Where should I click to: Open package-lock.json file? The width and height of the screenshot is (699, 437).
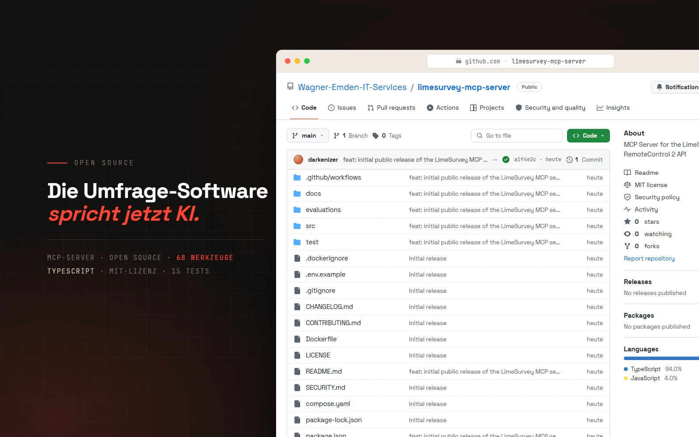pyautogui.click(x=334, y=420)
